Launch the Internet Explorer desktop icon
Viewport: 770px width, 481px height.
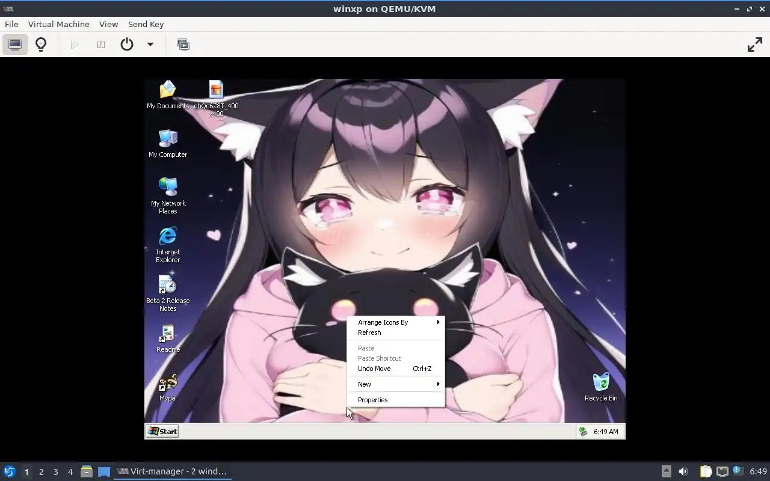(168, 245)
